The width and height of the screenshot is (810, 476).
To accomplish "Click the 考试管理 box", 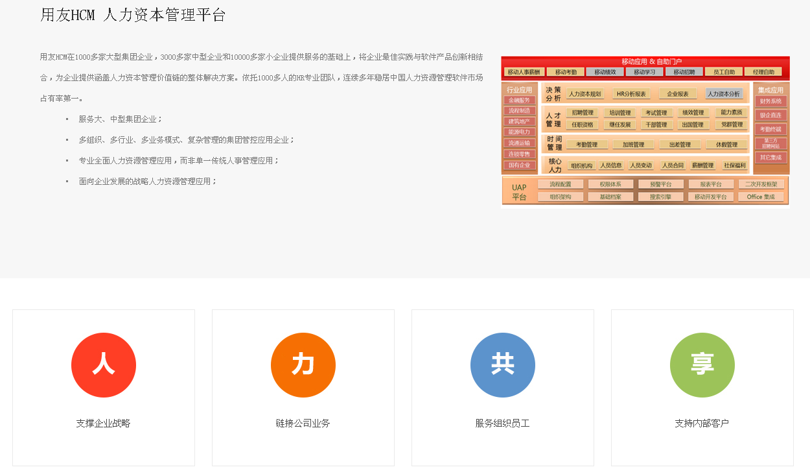I will tap(656, 113).
